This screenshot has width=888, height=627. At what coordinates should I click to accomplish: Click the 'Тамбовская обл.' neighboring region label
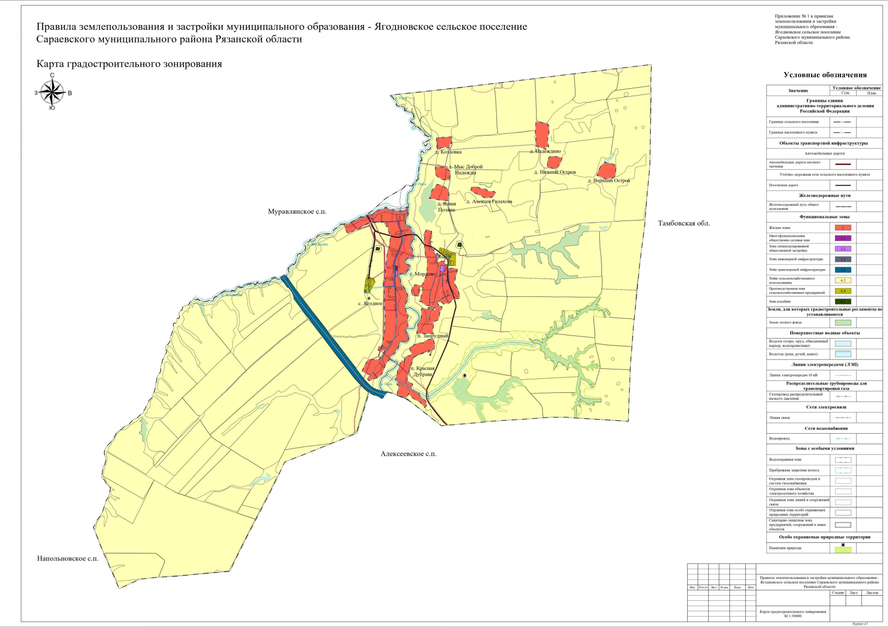(x=684, y=224)
